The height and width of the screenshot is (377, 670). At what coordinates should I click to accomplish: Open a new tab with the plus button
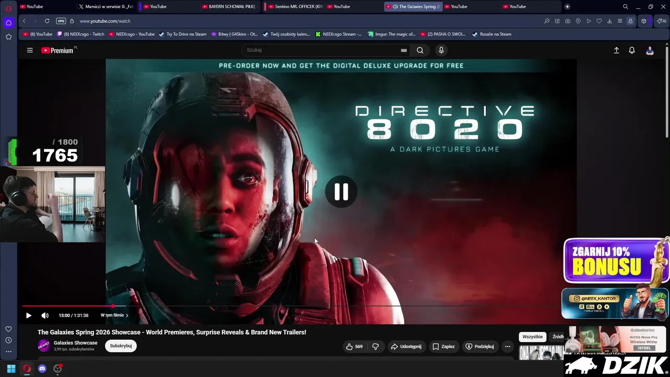click(567, 7)
